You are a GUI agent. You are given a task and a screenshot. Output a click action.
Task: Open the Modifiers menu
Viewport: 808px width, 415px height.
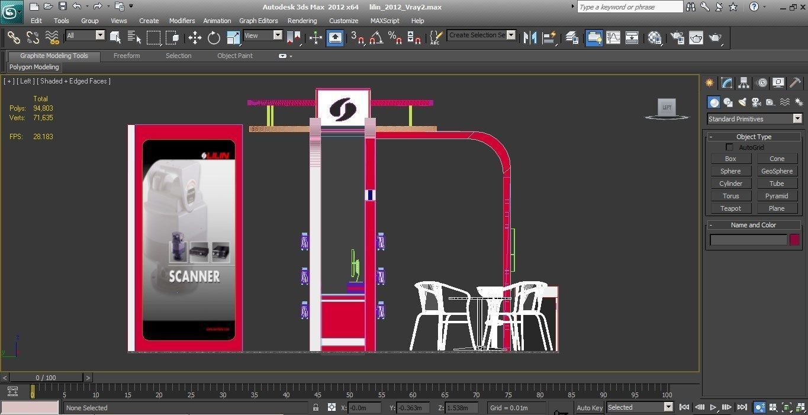coord(182,21)
